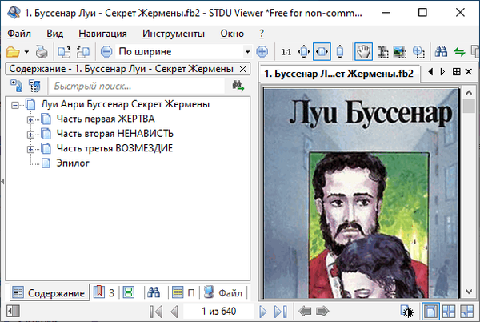Go to the last page
480x322 pixels.
pyautogui.click(x=281, y=311)
